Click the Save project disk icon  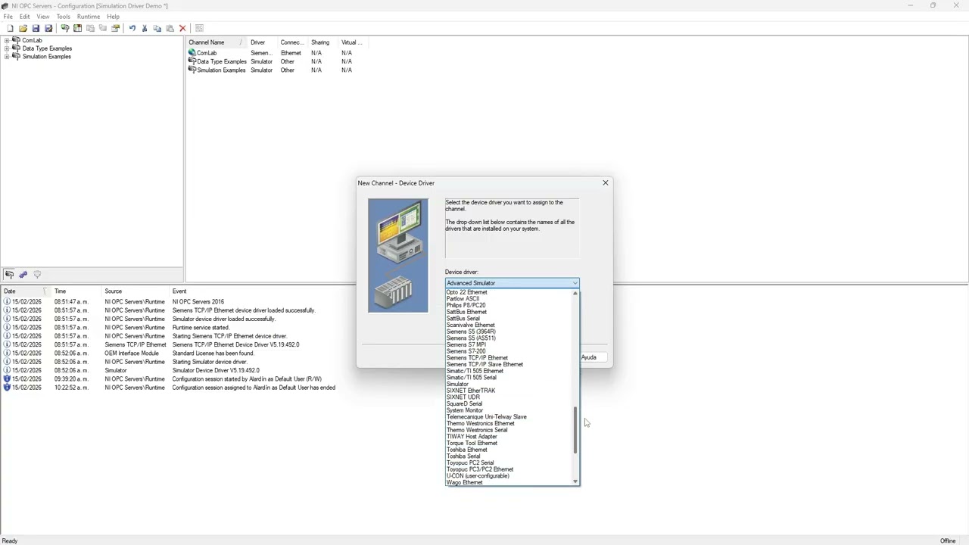pyautogui.click(x=36, y=29)
